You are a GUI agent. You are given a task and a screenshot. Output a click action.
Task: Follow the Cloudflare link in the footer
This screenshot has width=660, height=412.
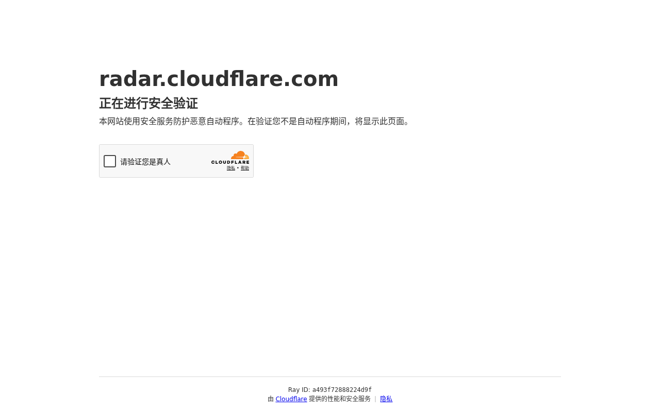pyautogui.click(x=291, y=399)
